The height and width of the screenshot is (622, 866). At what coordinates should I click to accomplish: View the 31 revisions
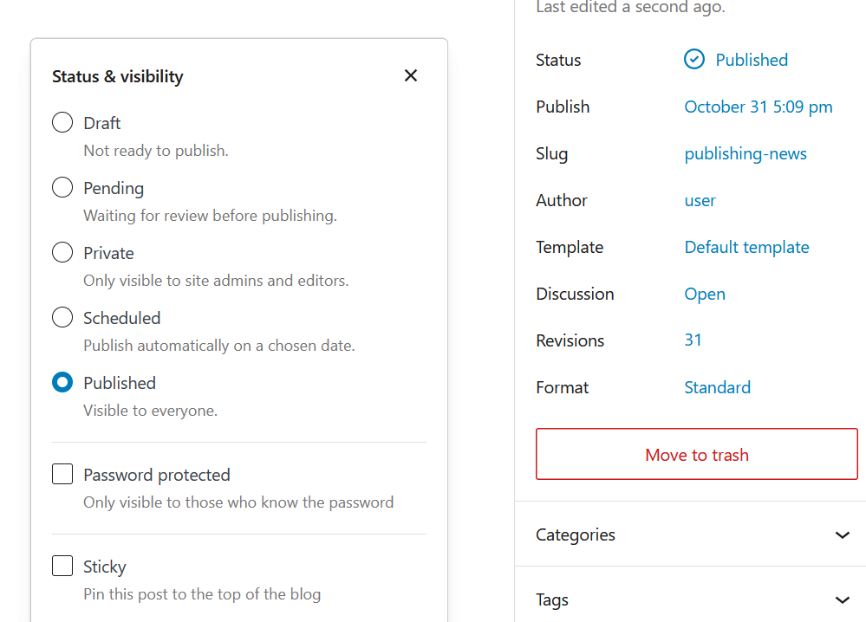pyautogui.click(x=693, y=340)
